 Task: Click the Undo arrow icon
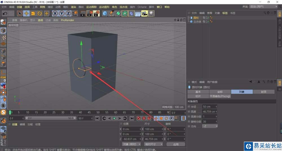(x=5, y=14)
